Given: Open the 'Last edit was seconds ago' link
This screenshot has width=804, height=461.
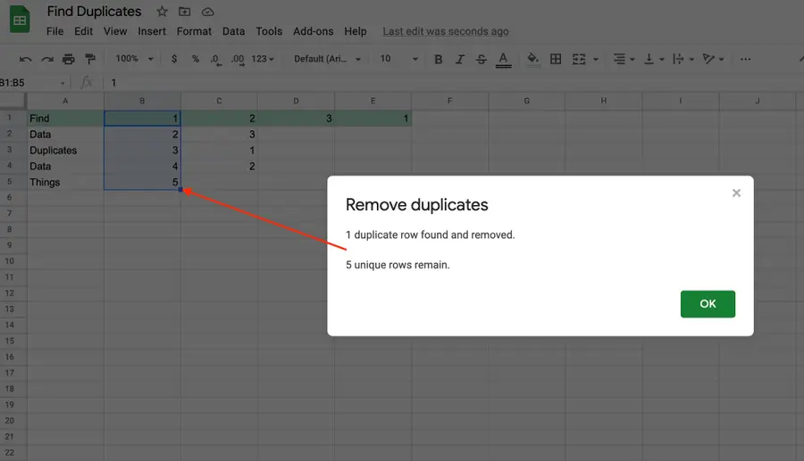Looking at the screenshot, I should 446,31.
